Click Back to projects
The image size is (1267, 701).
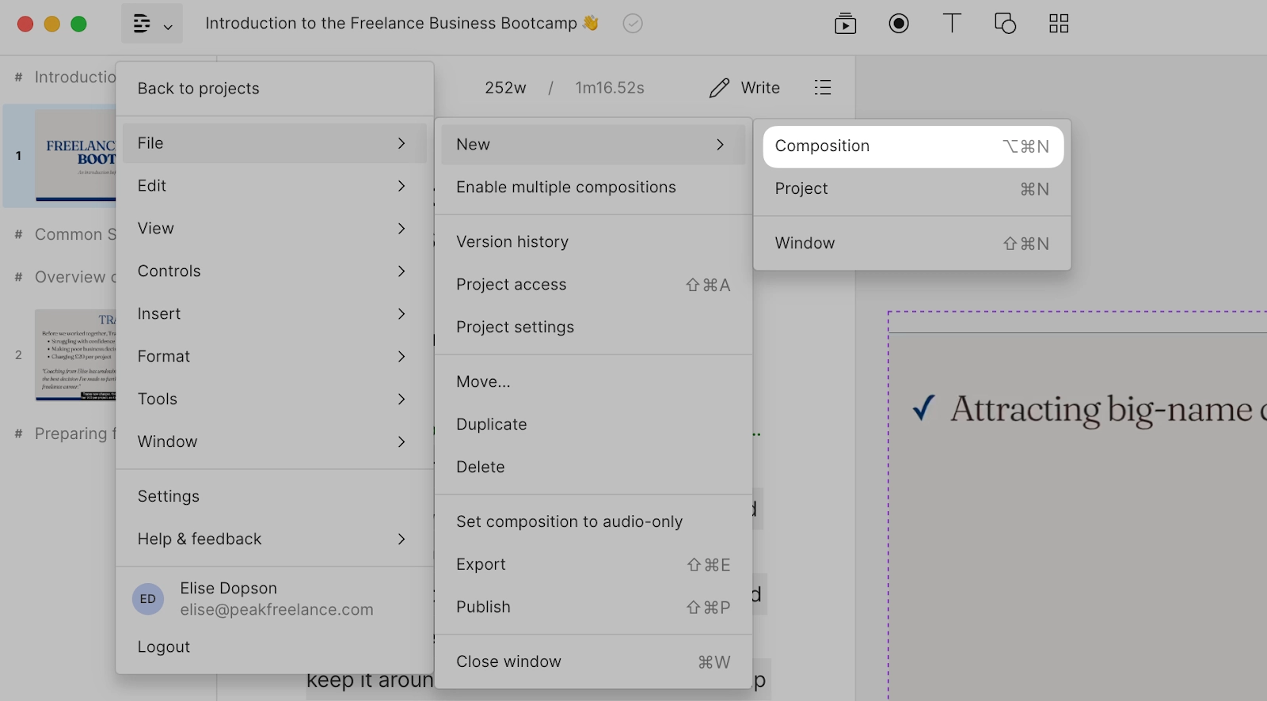(x=198, y=89)
